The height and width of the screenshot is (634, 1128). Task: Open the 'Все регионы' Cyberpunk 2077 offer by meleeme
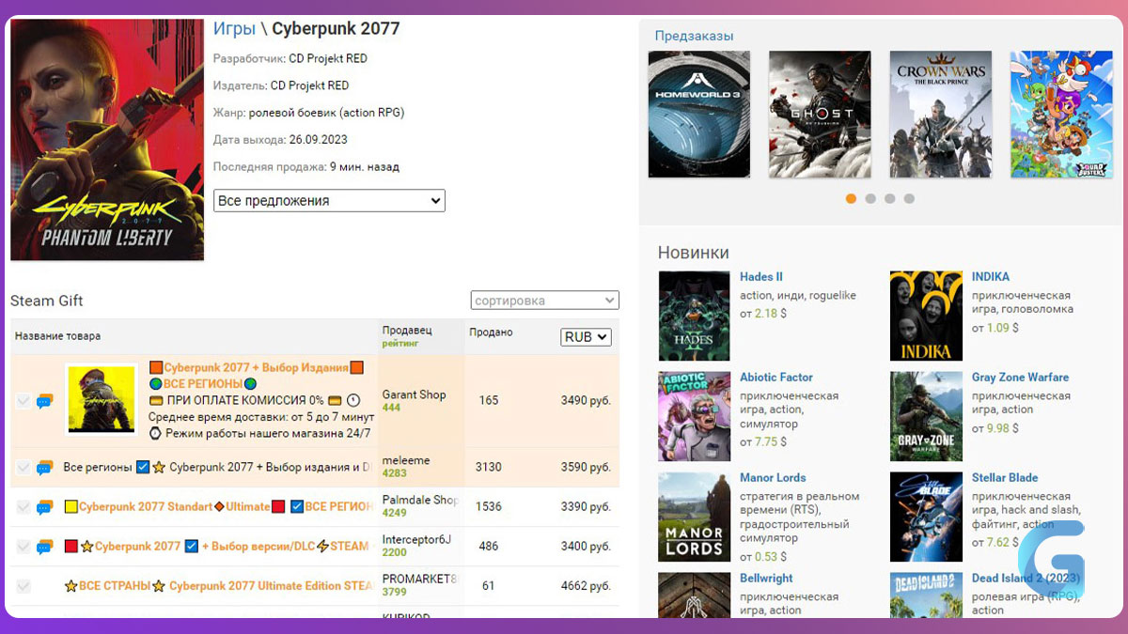click(x=217, y=467)
